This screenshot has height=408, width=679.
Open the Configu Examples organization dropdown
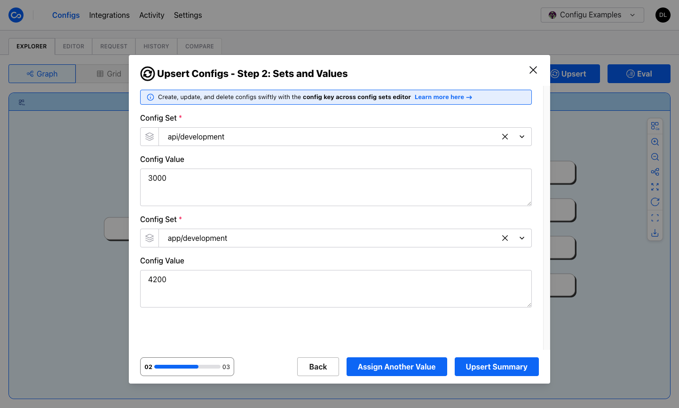point(592,15)
